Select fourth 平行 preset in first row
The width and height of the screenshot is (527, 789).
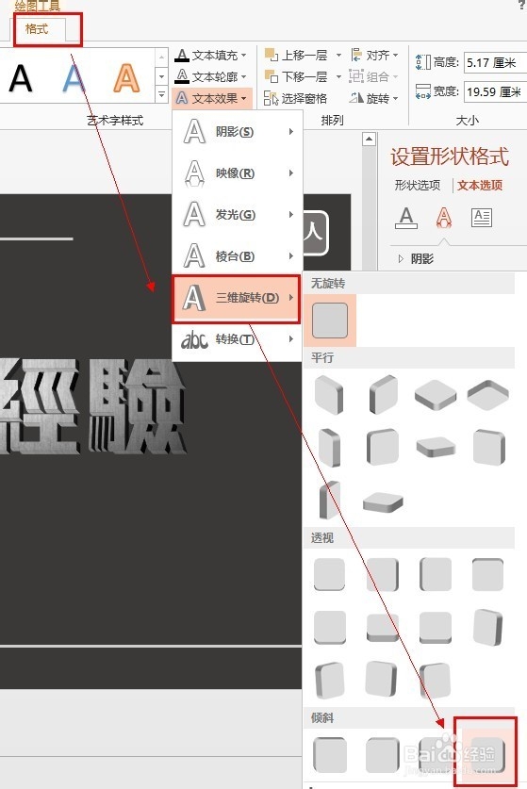pos(487,395)
